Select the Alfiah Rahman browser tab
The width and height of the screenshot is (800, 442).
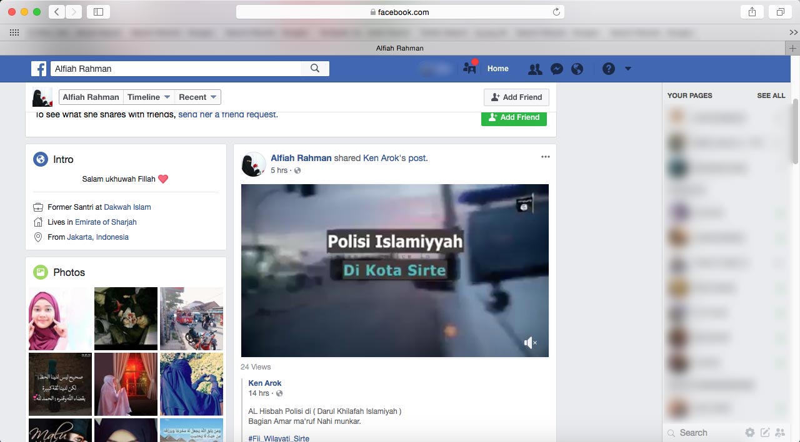pos(399,48)
